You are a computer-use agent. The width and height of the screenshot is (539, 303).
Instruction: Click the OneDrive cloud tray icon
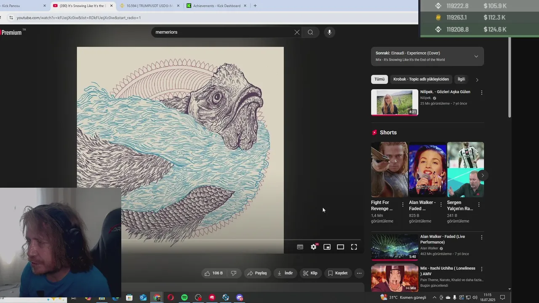click(448, 298)
